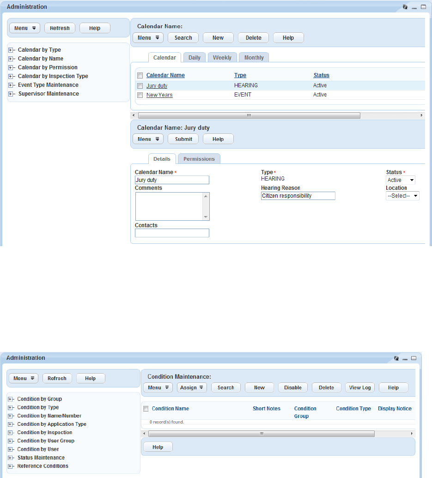Expand the Reference Conditions node

[x=10, y=466]
